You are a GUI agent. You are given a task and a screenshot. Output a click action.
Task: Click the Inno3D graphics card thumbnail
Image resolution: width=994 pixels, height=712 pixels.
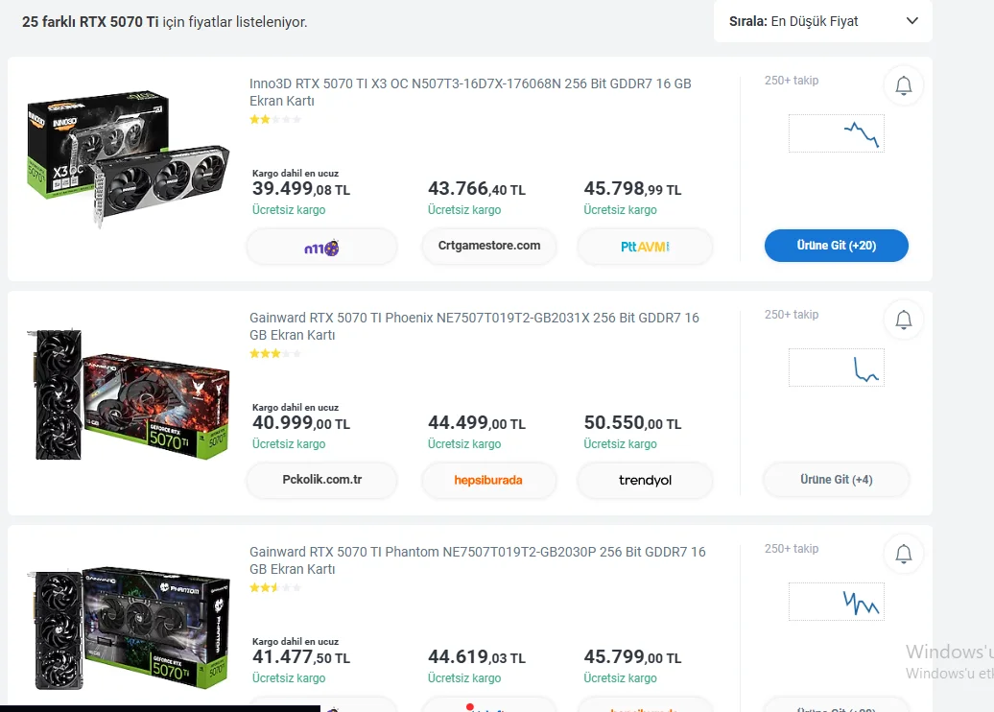click(x=128, y=158)
